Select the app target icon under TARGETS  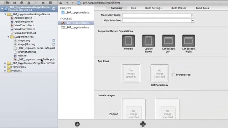click(63, 23)
